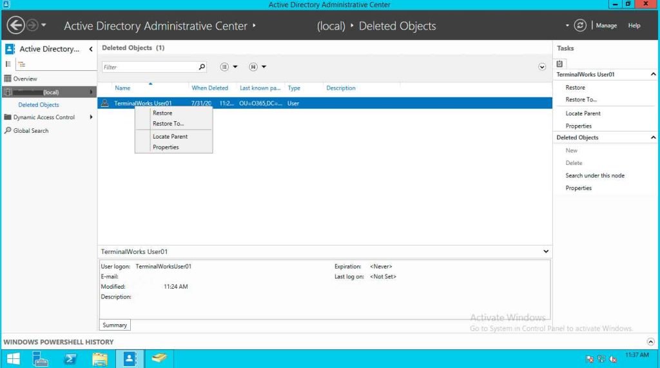The width and height of the screenshot is (660, 368).
Task: Click inside the Filter text field
Action: pos(148,67)
